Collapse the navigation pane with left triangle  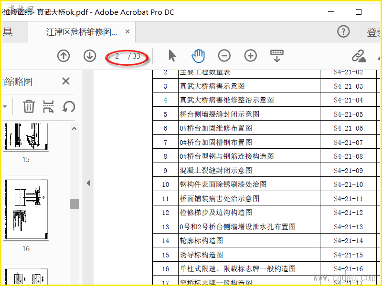(88, 183)
